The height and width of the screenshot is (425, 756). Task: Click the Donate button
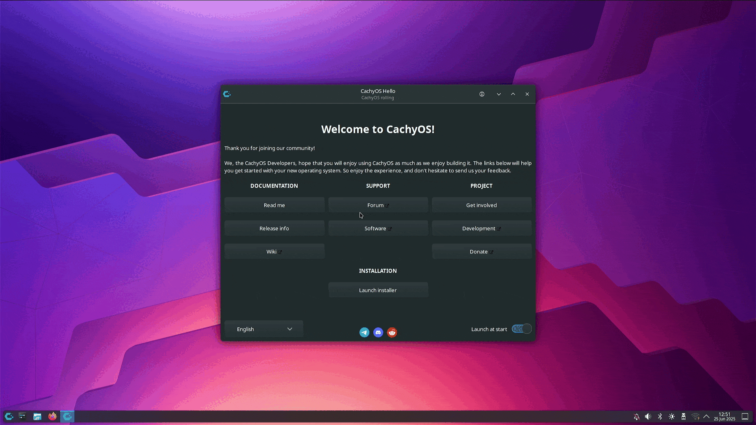482,251
